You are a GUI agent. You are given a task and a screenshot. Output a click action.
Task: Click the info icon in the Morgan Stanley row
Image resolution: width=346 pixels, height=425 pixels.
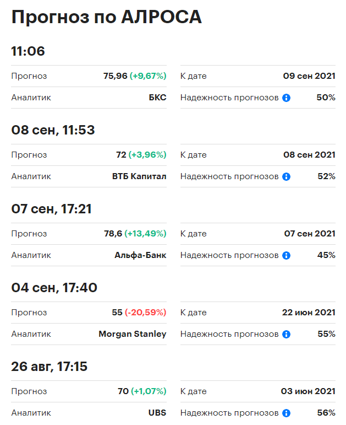point(286,334)
